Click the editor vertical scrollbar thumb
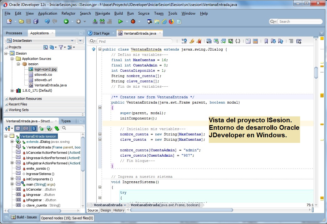This screenshot has width=327, height=224. 316,72
